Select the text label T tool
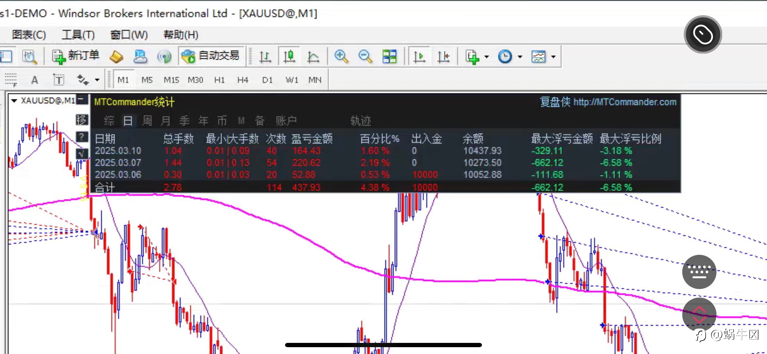 click(59, 80)
